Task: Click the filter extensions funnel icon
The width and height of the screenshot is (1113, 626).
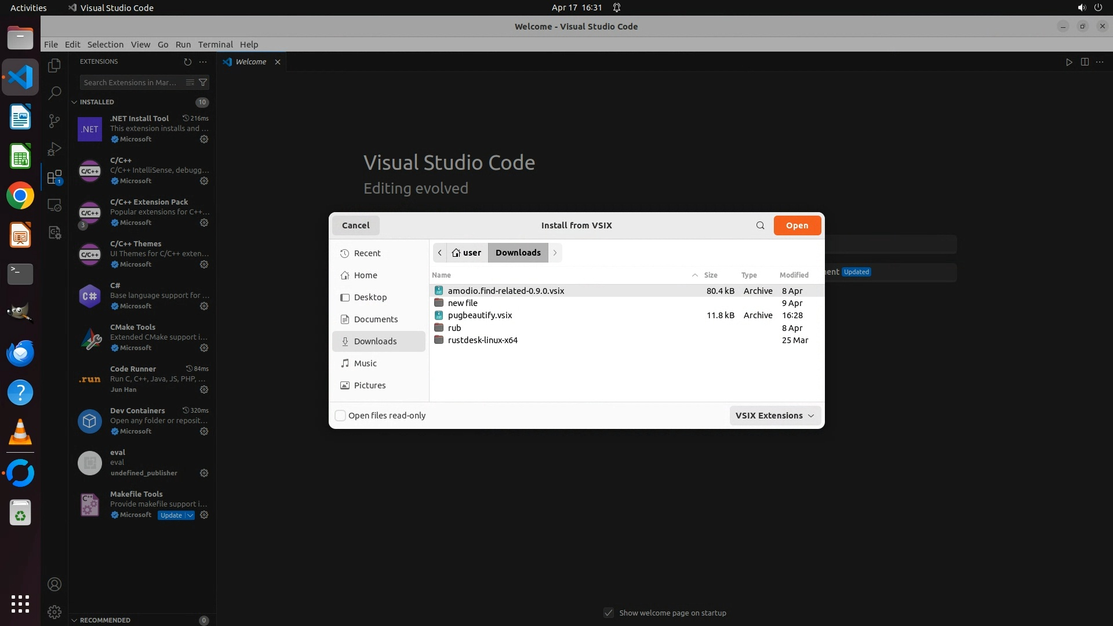Action: [203, 82]
